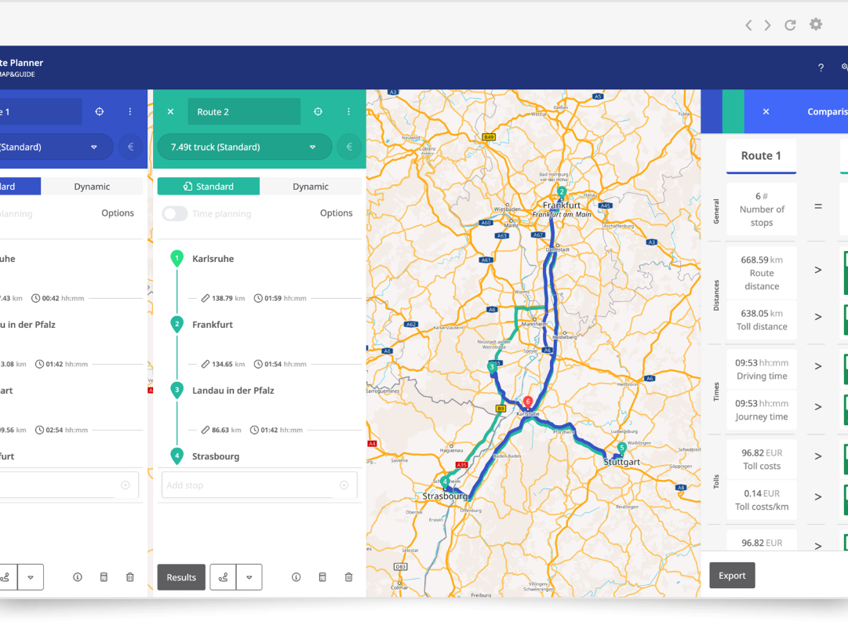Open Route 1 Options
Image resolution: width=848 pixels, height=636 pixels.
tap(118, 213)
